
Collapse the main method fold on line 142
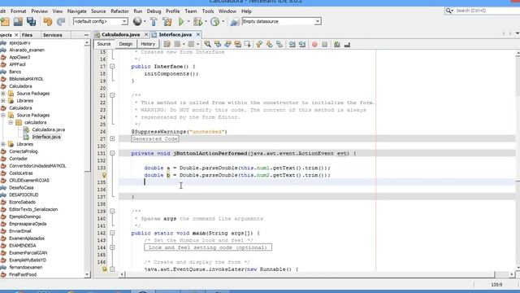(x=112, y=234)
